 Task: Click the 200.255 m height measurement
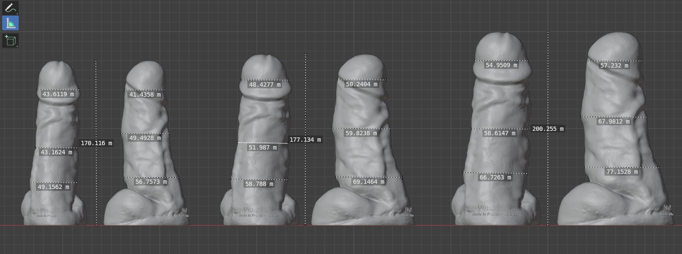pos(547,129)
